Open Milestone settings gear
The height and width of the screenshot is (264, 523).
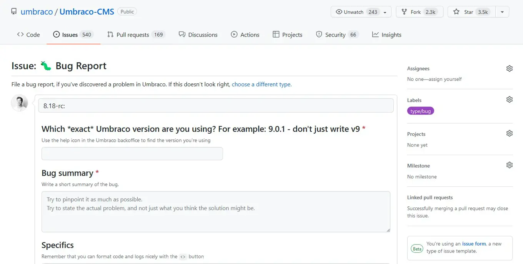point(509,165)
